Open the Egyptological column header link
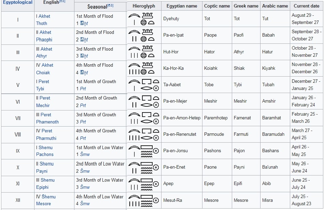 pos(17,2)
